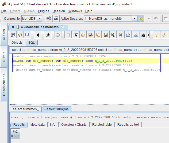Click the connect to alias icon

coord(48,18)
